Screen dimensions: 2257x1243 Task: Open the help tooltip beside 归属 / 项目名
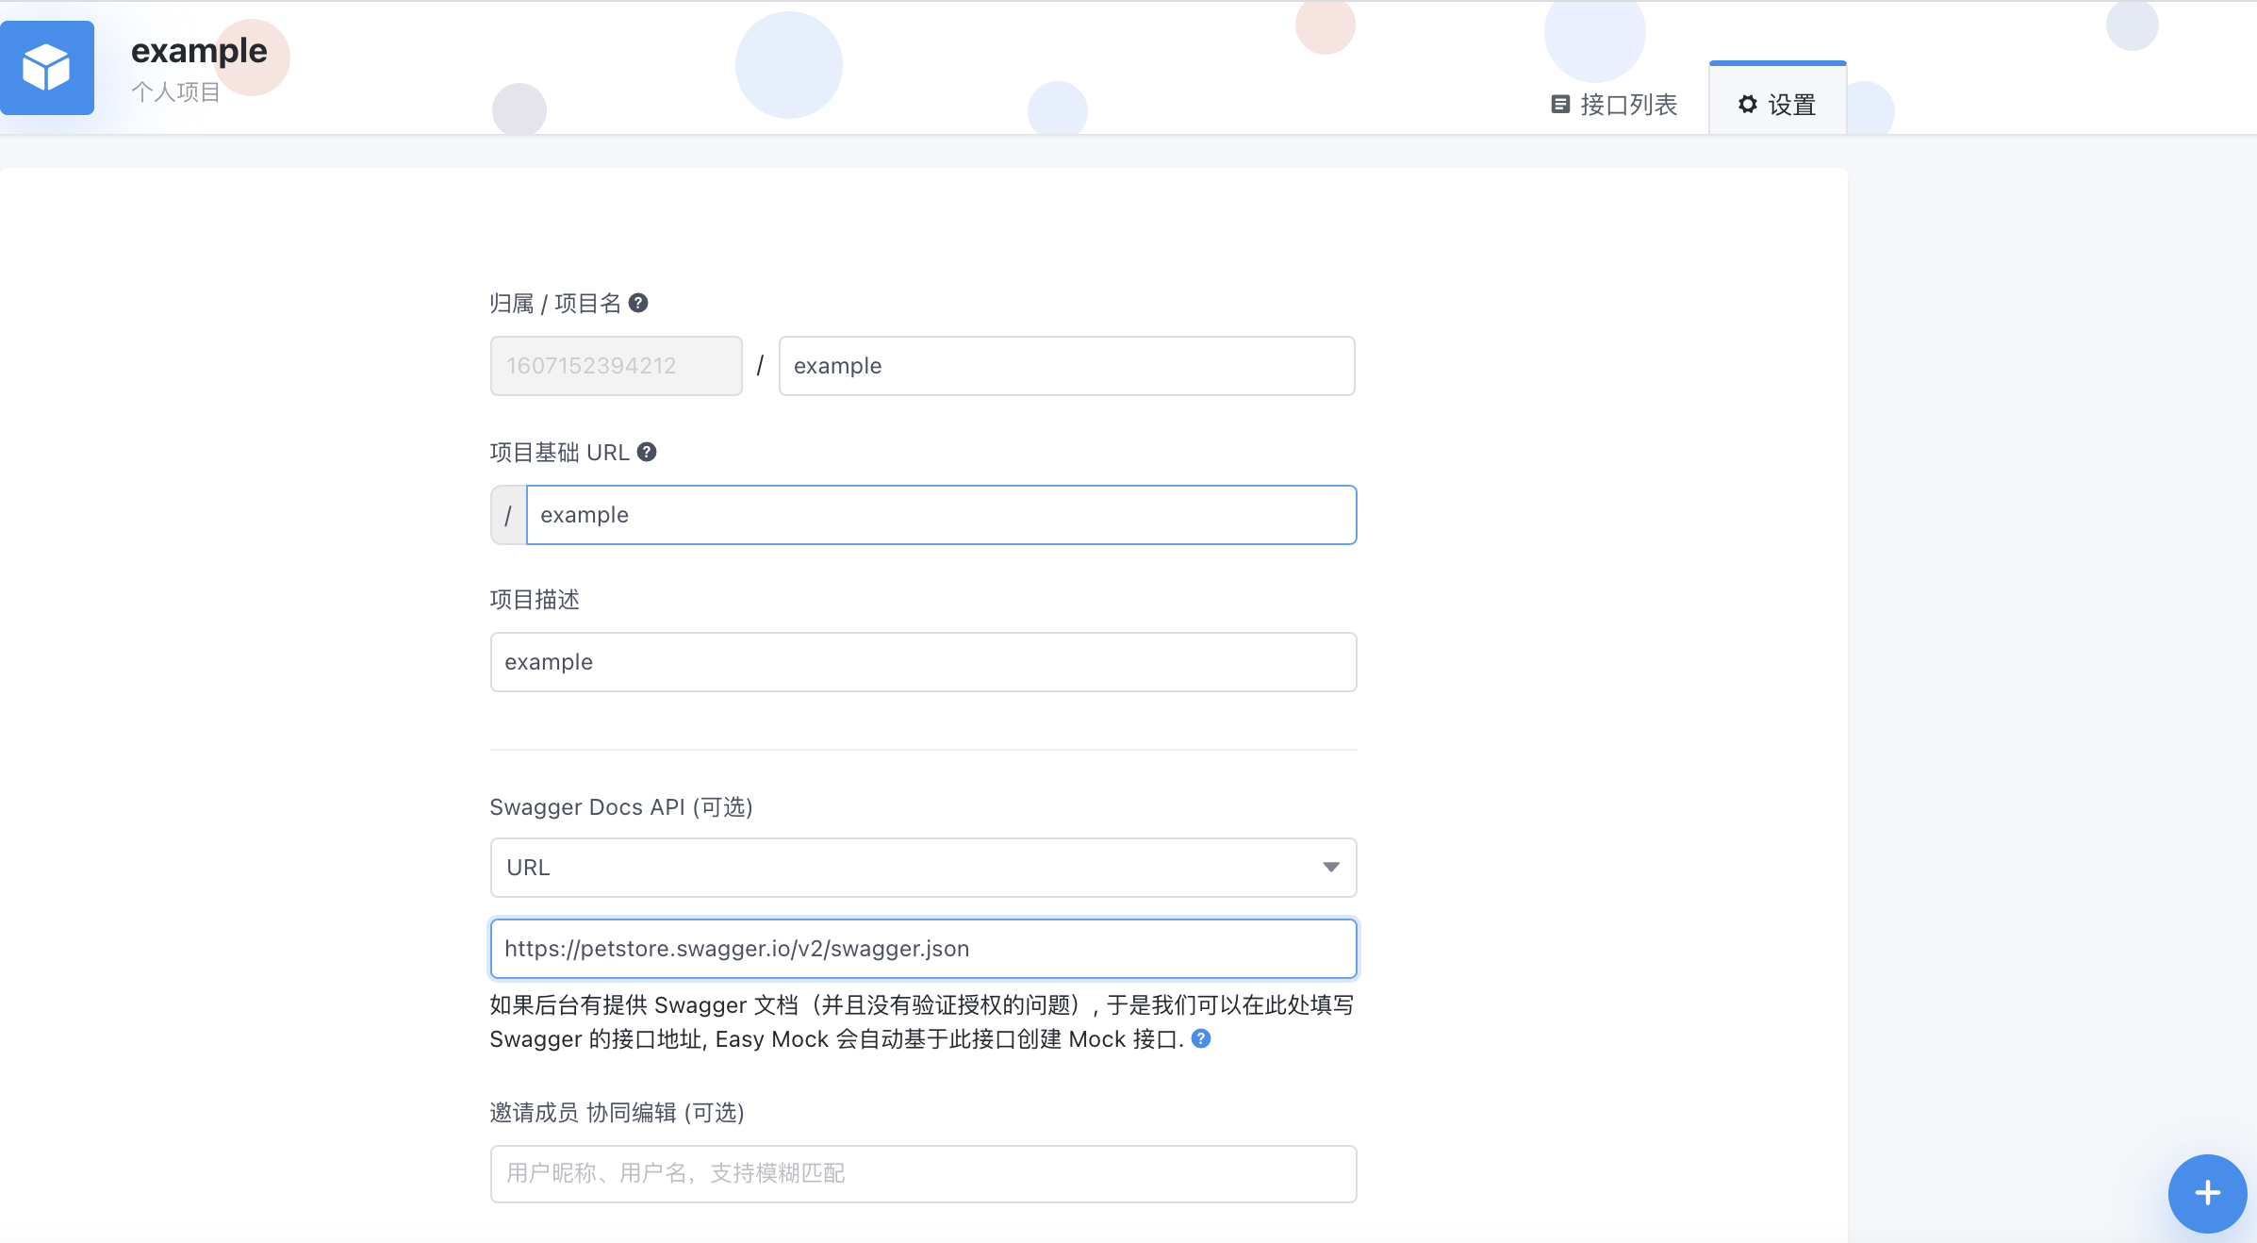(x=638, y=303)
